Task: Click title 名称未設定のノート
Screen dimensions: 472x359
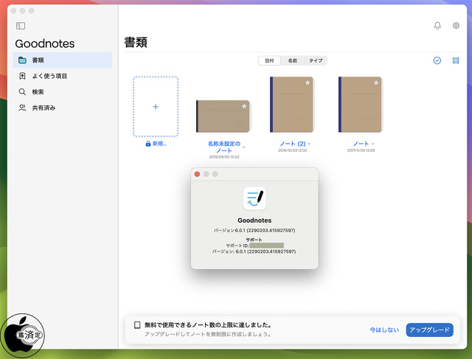Action: coord(224,147)
